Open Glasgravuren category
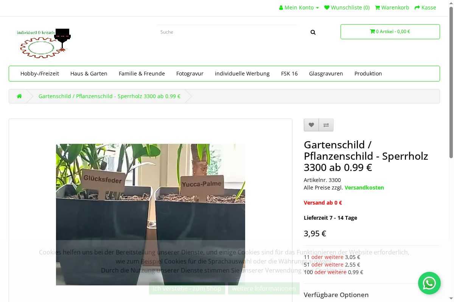Image resolution: width=454 pixels, height=302 pixels. (x=326, y=74)
